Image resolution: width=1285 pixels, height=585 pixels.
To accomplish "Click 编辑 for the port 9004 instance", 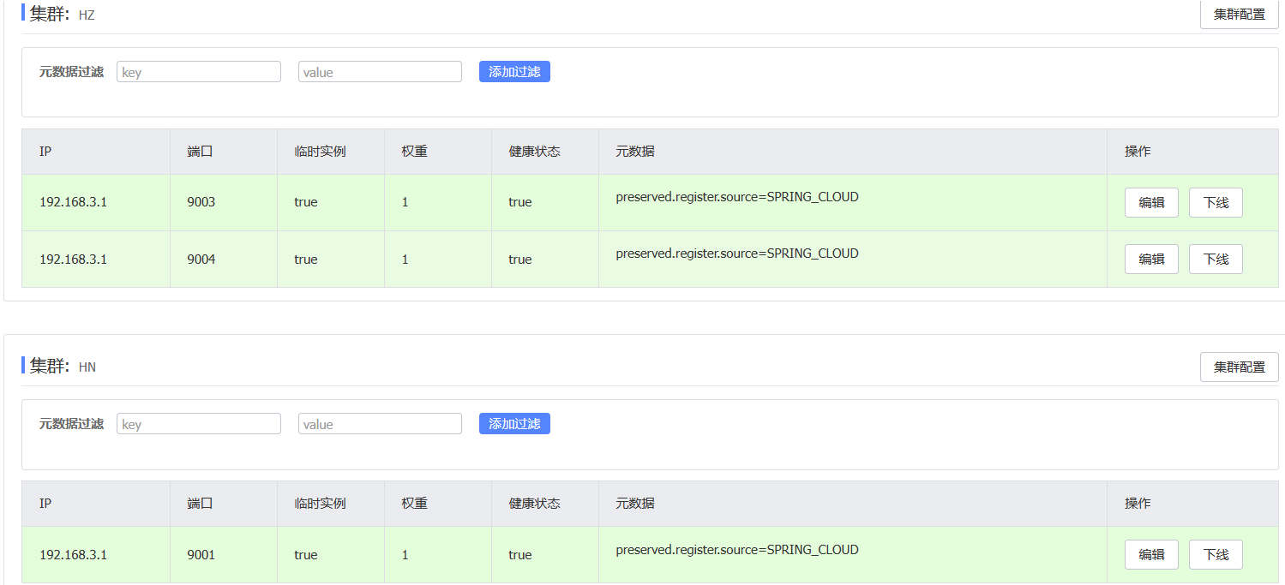I will 1151,260.
